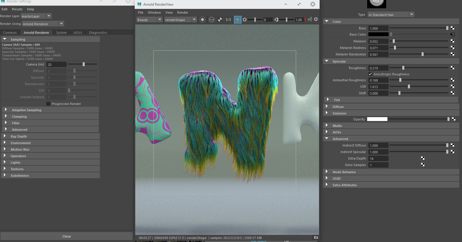Viewport: 462px width, 242px height.
Task: Open RenderView display settings gear
Action: [316, 19]
